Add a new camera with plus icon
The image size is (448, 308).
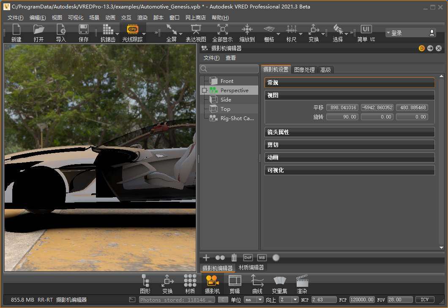click(206, 257)
